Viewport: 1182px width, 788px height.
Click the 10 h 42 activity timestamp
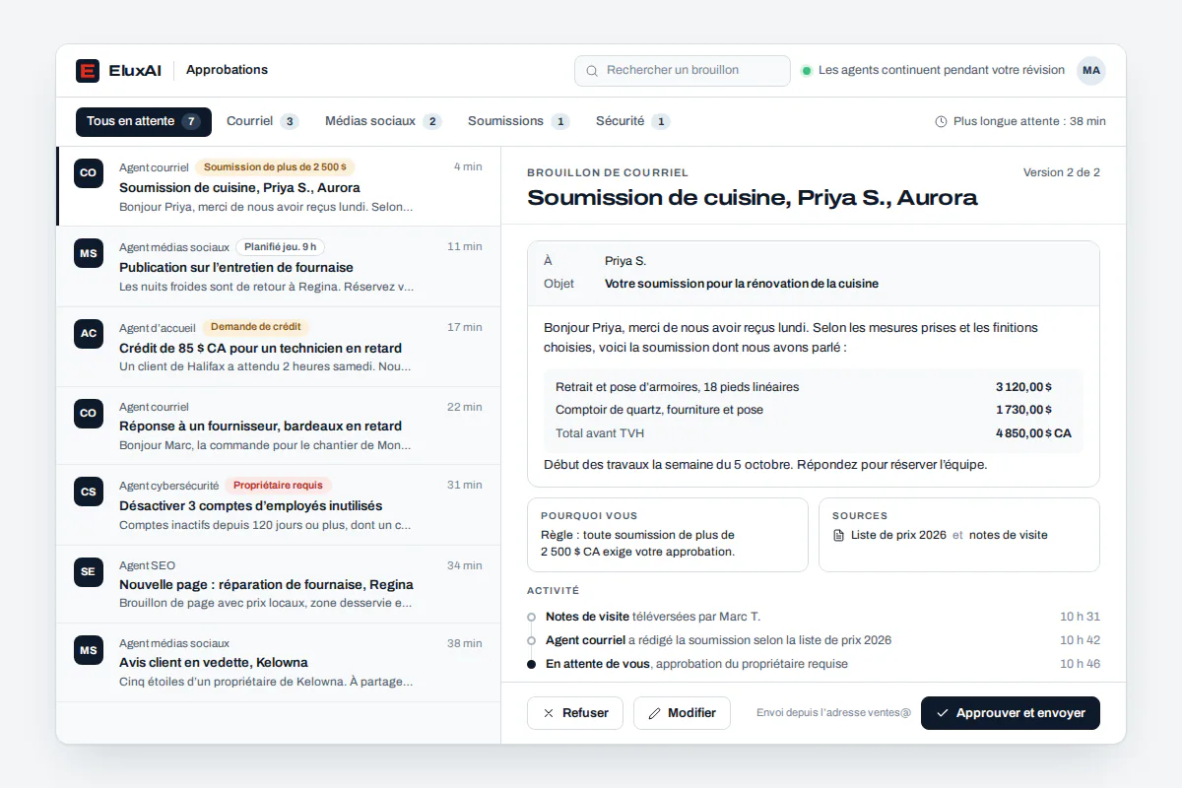pyautogui.click(x=1080, y=640)
